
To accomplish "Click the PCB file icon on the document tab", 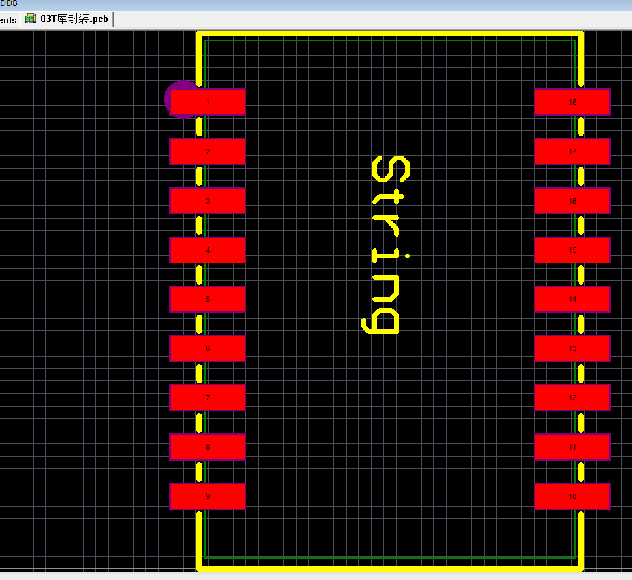I will 31,19.
